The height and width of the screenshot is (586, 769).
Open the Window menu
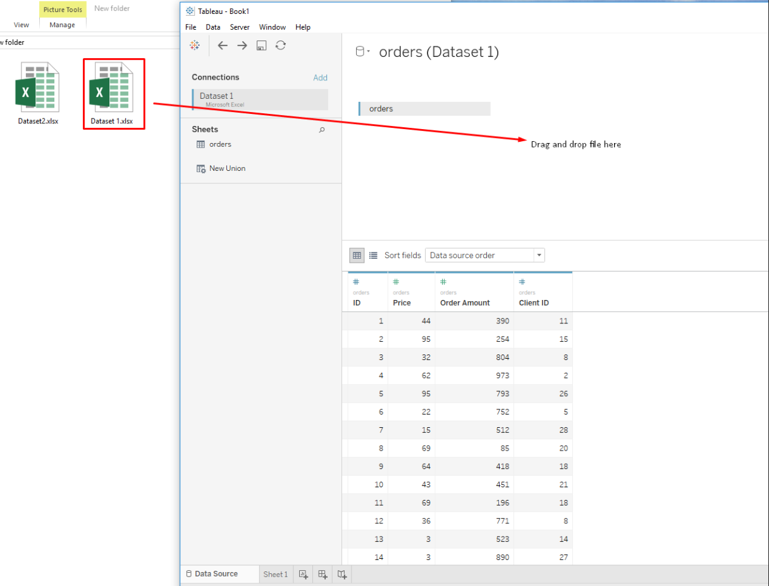[273, 27]
